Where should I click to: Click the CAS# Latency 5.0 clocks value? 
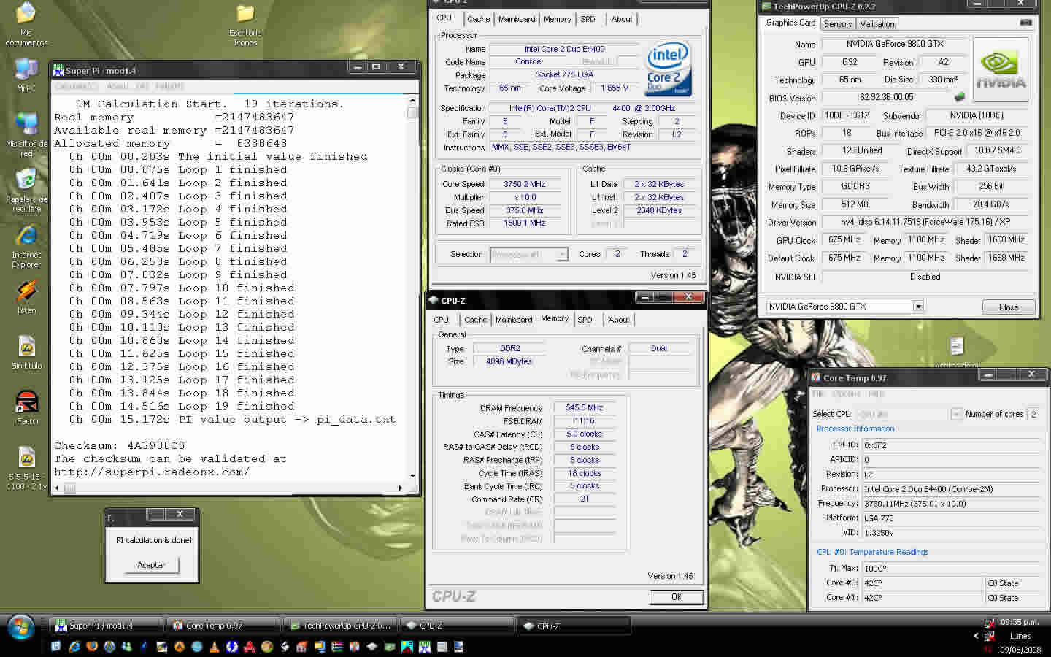pos(585,434)
